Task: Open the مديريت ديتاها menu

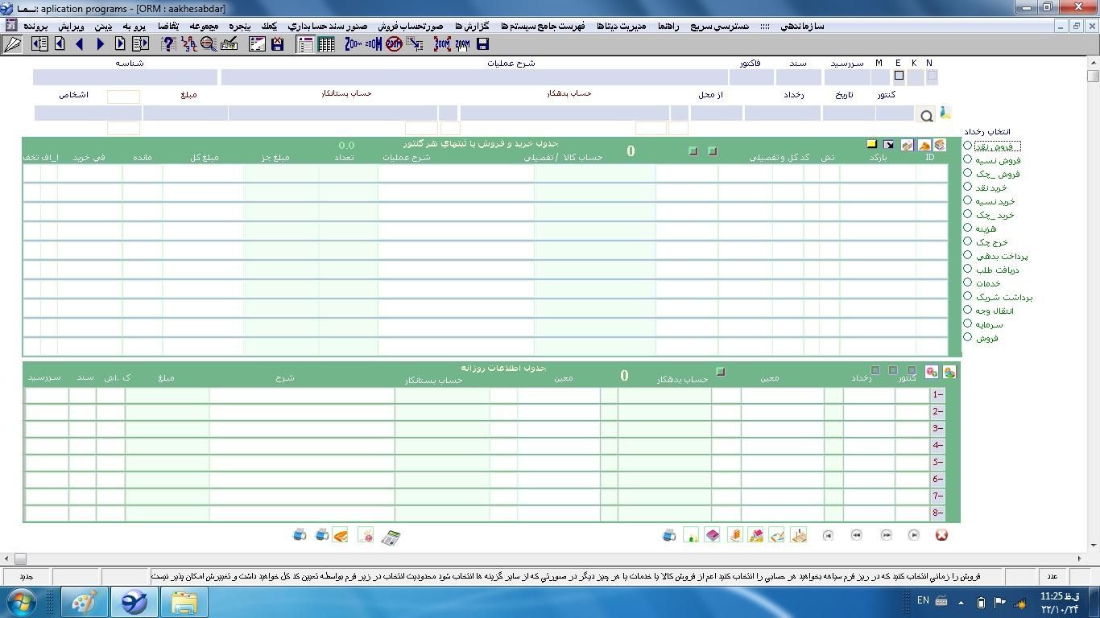Action: [x=622, y=26]
